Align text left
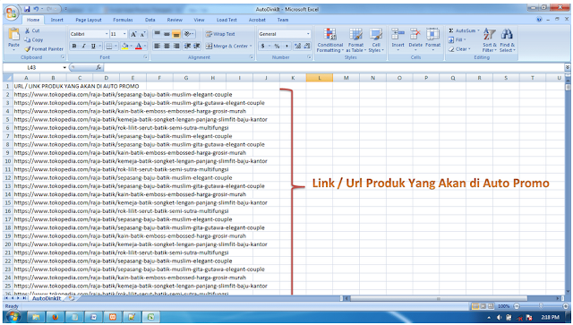The height and width of the screenshot is (325, 573). 158,46
